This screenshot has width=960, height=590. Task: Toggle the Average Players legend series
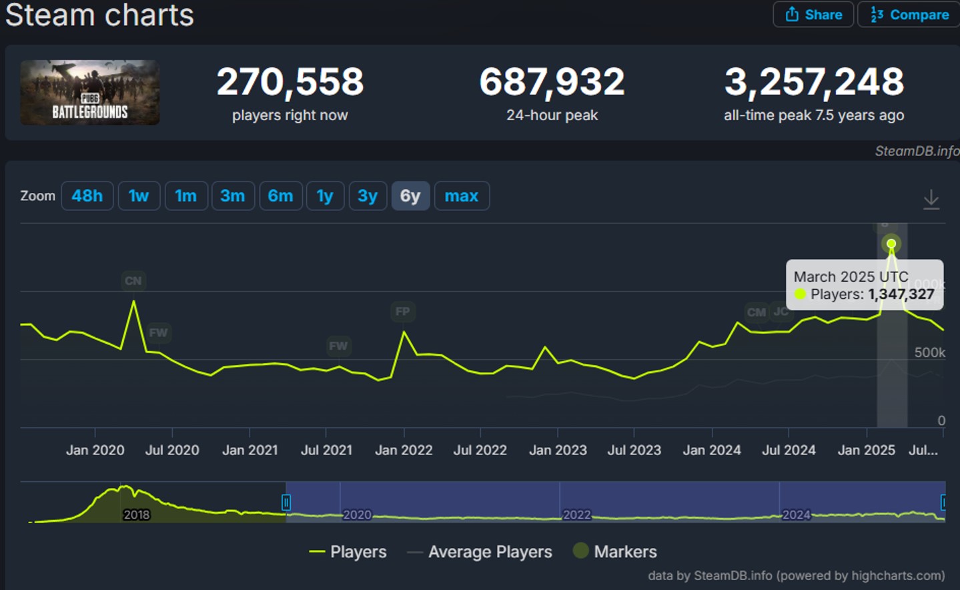click(x=480, y=552)
